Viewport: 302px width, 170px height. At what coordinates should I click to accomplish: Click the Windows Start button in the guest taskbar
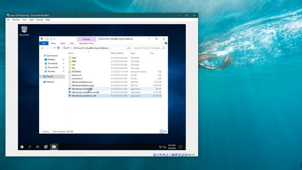[x=22, y=147]
